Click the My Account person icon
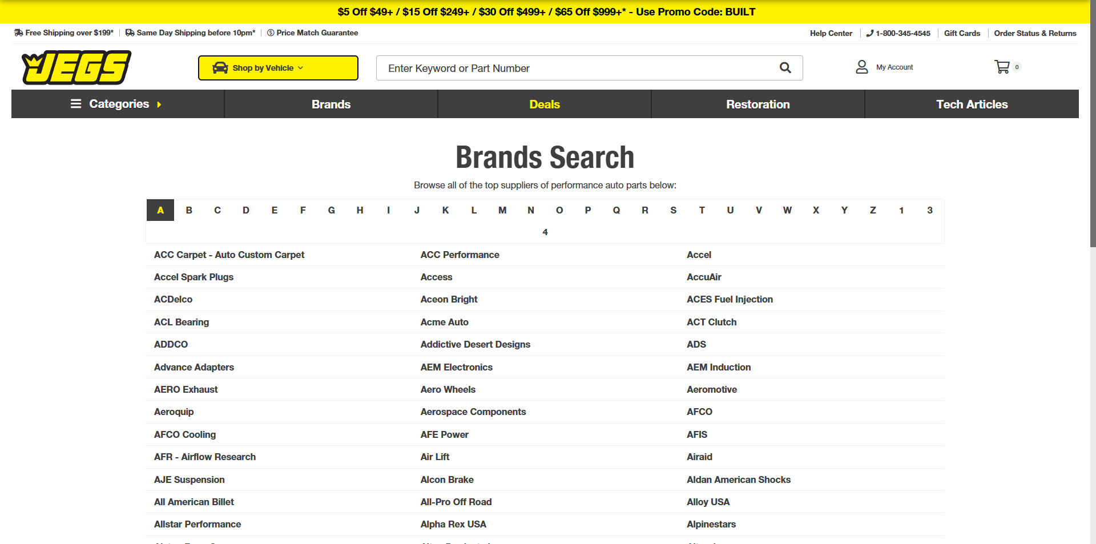This screenshot has height=544, width=1096. [861, 67]
